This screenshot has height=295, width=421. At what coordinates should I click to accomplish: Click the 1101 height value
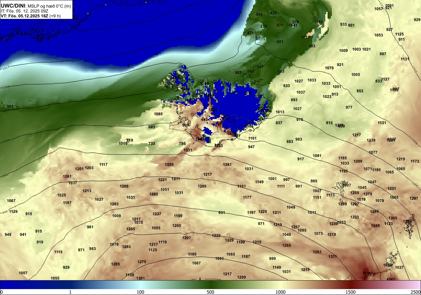click(252, 138)
